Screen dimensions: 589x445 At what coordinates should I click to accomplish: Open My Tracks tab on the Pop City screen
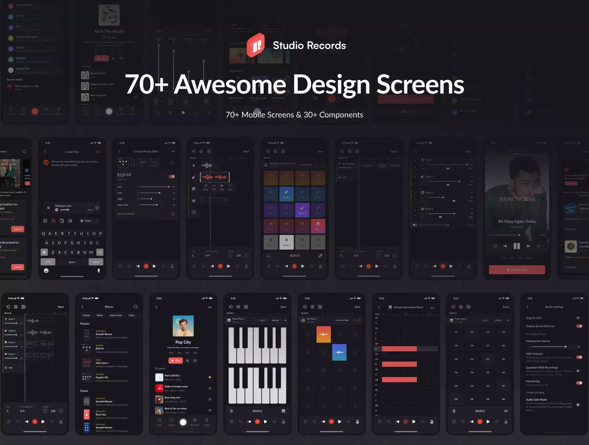[x=194, y=422]
